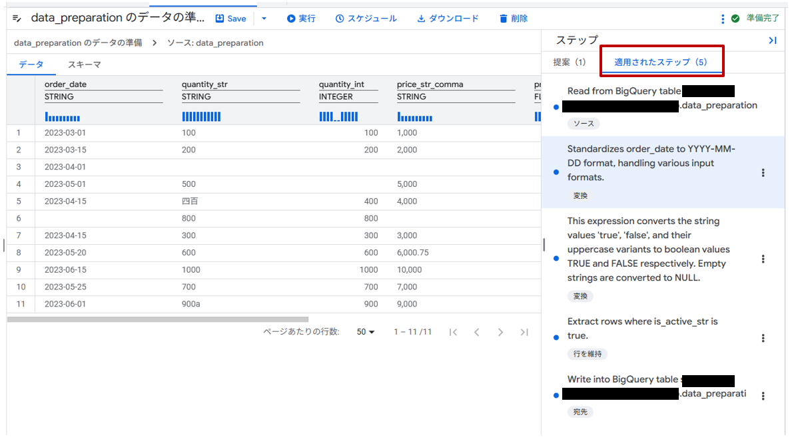
Task: Click the 10,000 cell in price_str_comma
Action: [x=409, y=270]
